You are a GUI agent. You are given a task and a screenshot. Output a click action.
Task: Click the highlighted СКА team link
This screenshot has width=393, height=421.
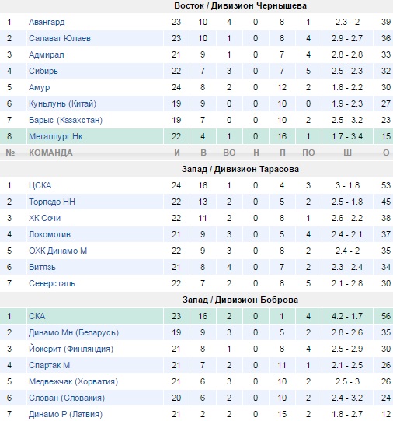(37, 316)
